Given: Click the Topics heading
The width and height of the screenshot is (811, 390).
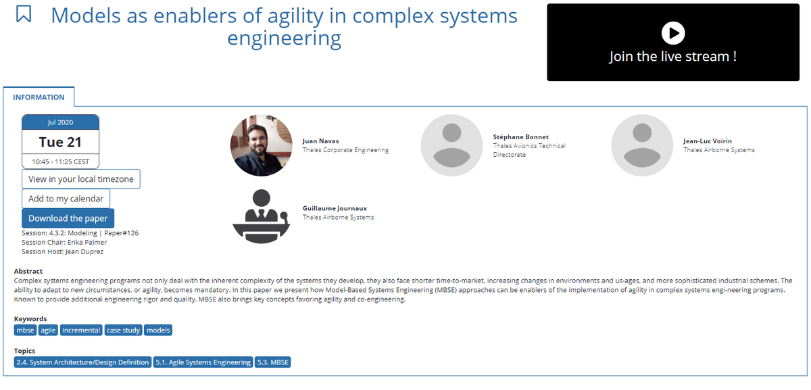Looking at the screenshot, I should [24, 351].
